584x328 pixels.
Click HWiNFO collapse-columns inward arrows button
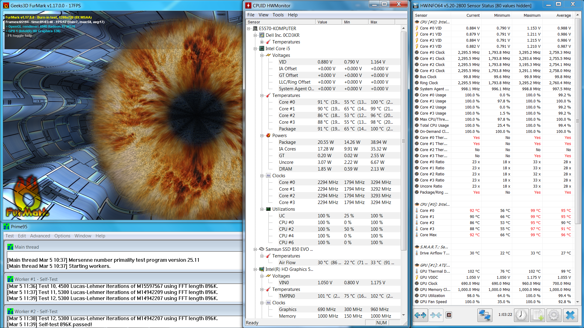pyautogui.click(x=435, y=315)
